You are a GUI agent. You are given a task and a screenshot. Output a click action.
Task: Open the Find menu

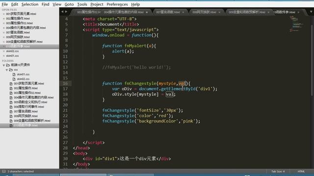coord(46,4)
